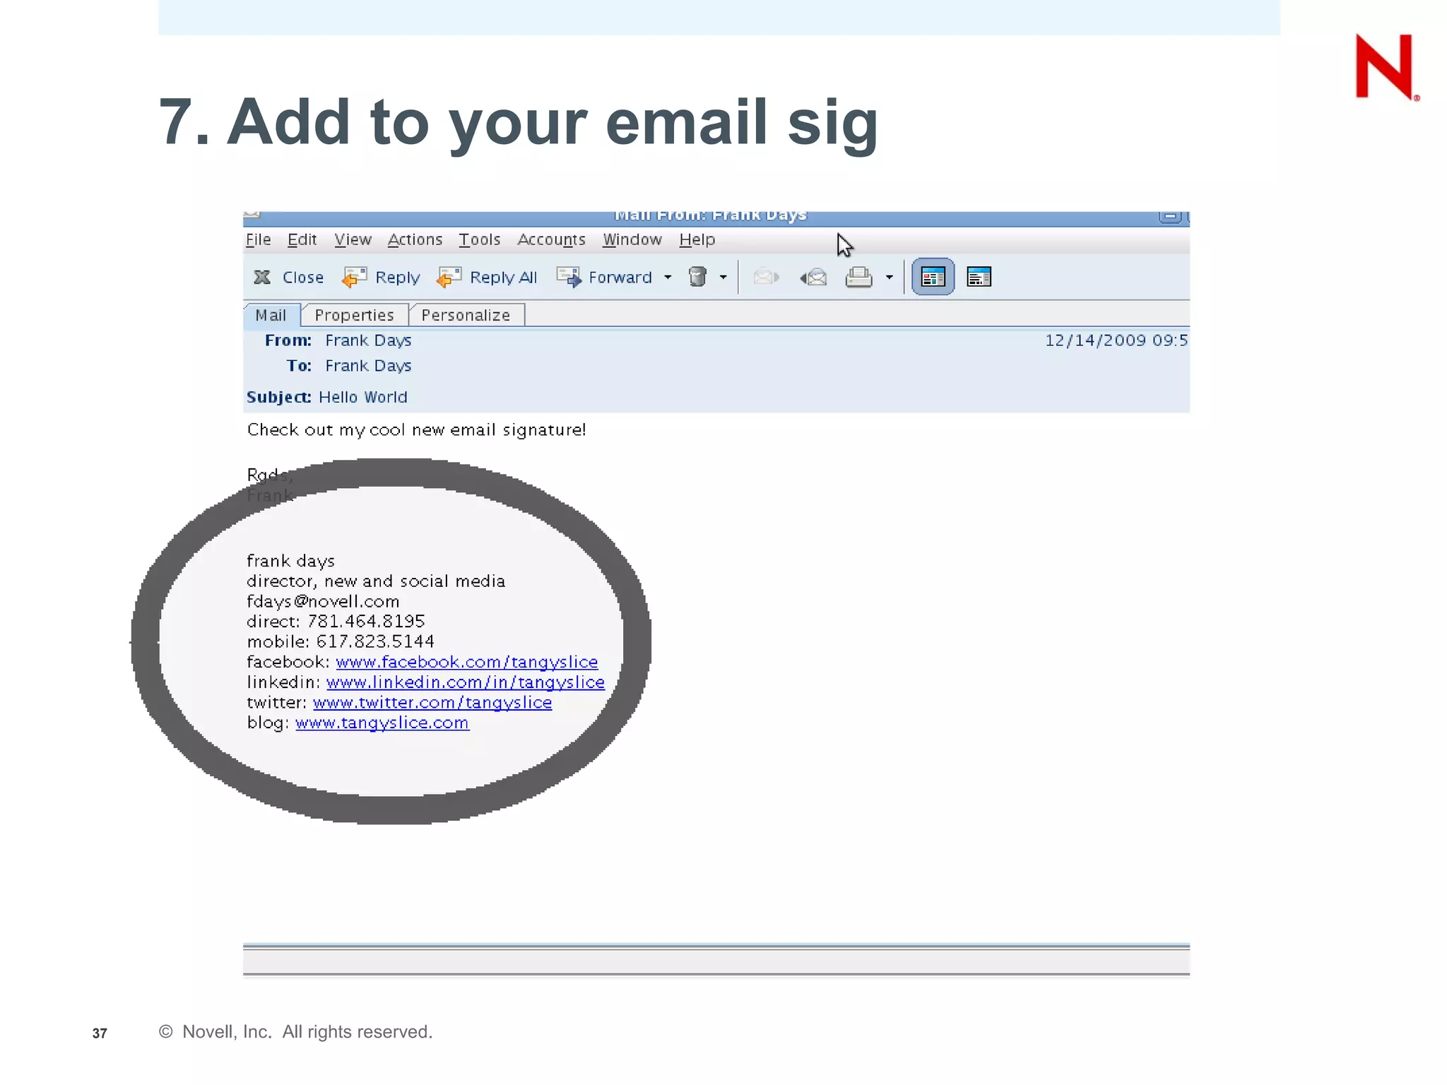1447x1085 pixels.
Task: Click the mail window title bar icon
Action: point(252,213)
